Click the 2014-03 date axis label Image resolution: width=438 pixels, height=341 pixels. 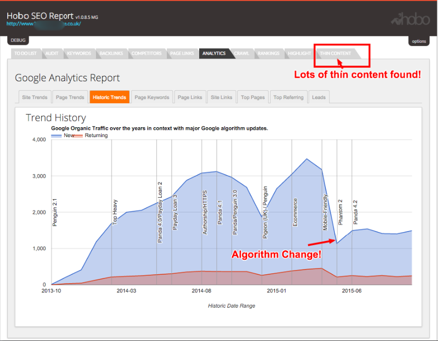[x=126, y=291]
